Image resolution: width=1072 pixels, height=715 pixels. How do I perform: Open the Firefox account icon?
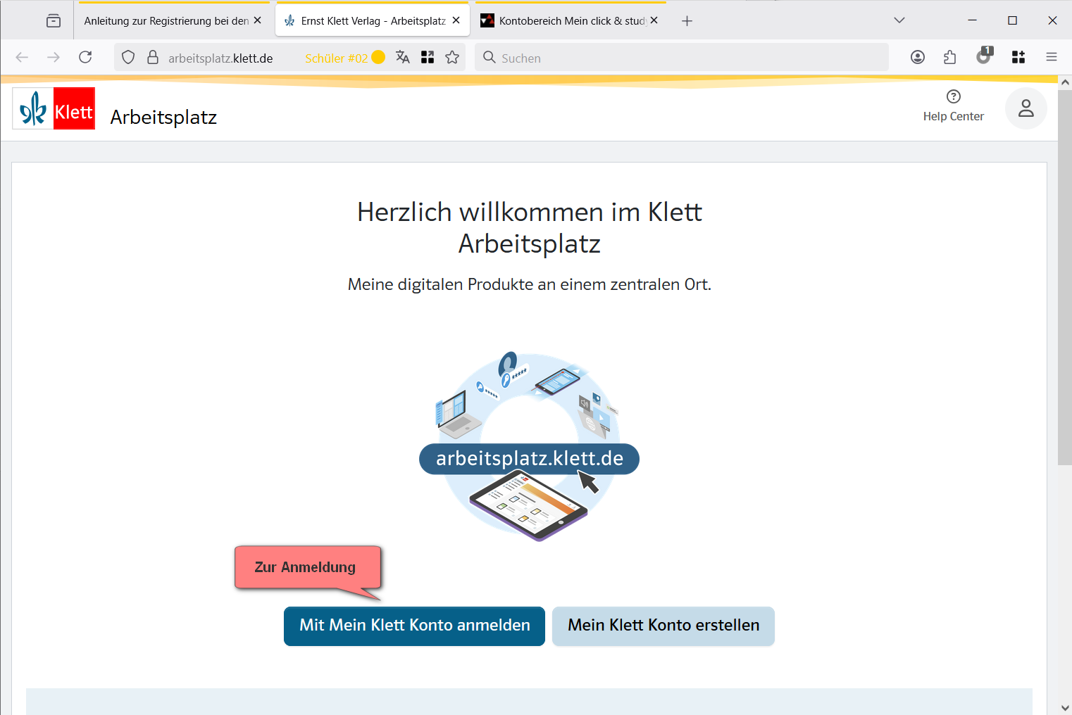pyautogui.click(x=917, y=58)
